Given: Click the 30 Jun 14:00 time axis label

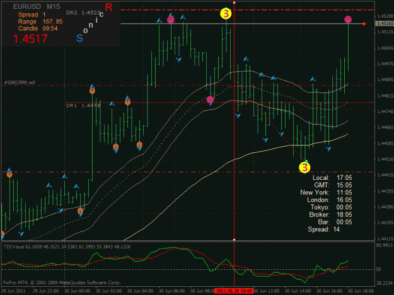Looking at the screenshot, I should click(x=298, y=291).
